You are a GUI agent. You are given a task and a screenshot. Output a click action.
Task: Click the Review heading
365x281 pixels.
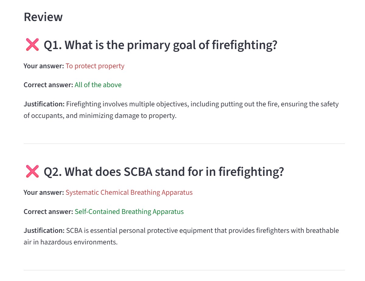[43, 17]
